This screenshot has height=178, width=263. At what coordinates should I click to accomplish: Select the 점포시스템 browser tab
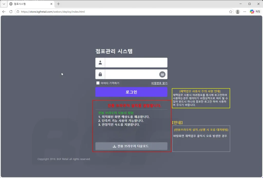point(31,4)
